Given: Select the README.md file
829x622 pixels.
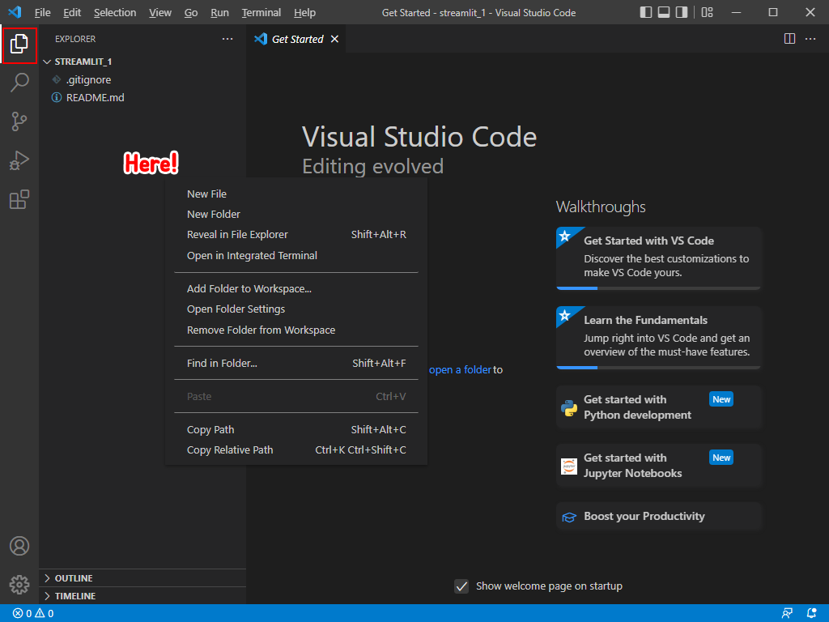Looking at the screenshot, I should [x=142, y=98].
